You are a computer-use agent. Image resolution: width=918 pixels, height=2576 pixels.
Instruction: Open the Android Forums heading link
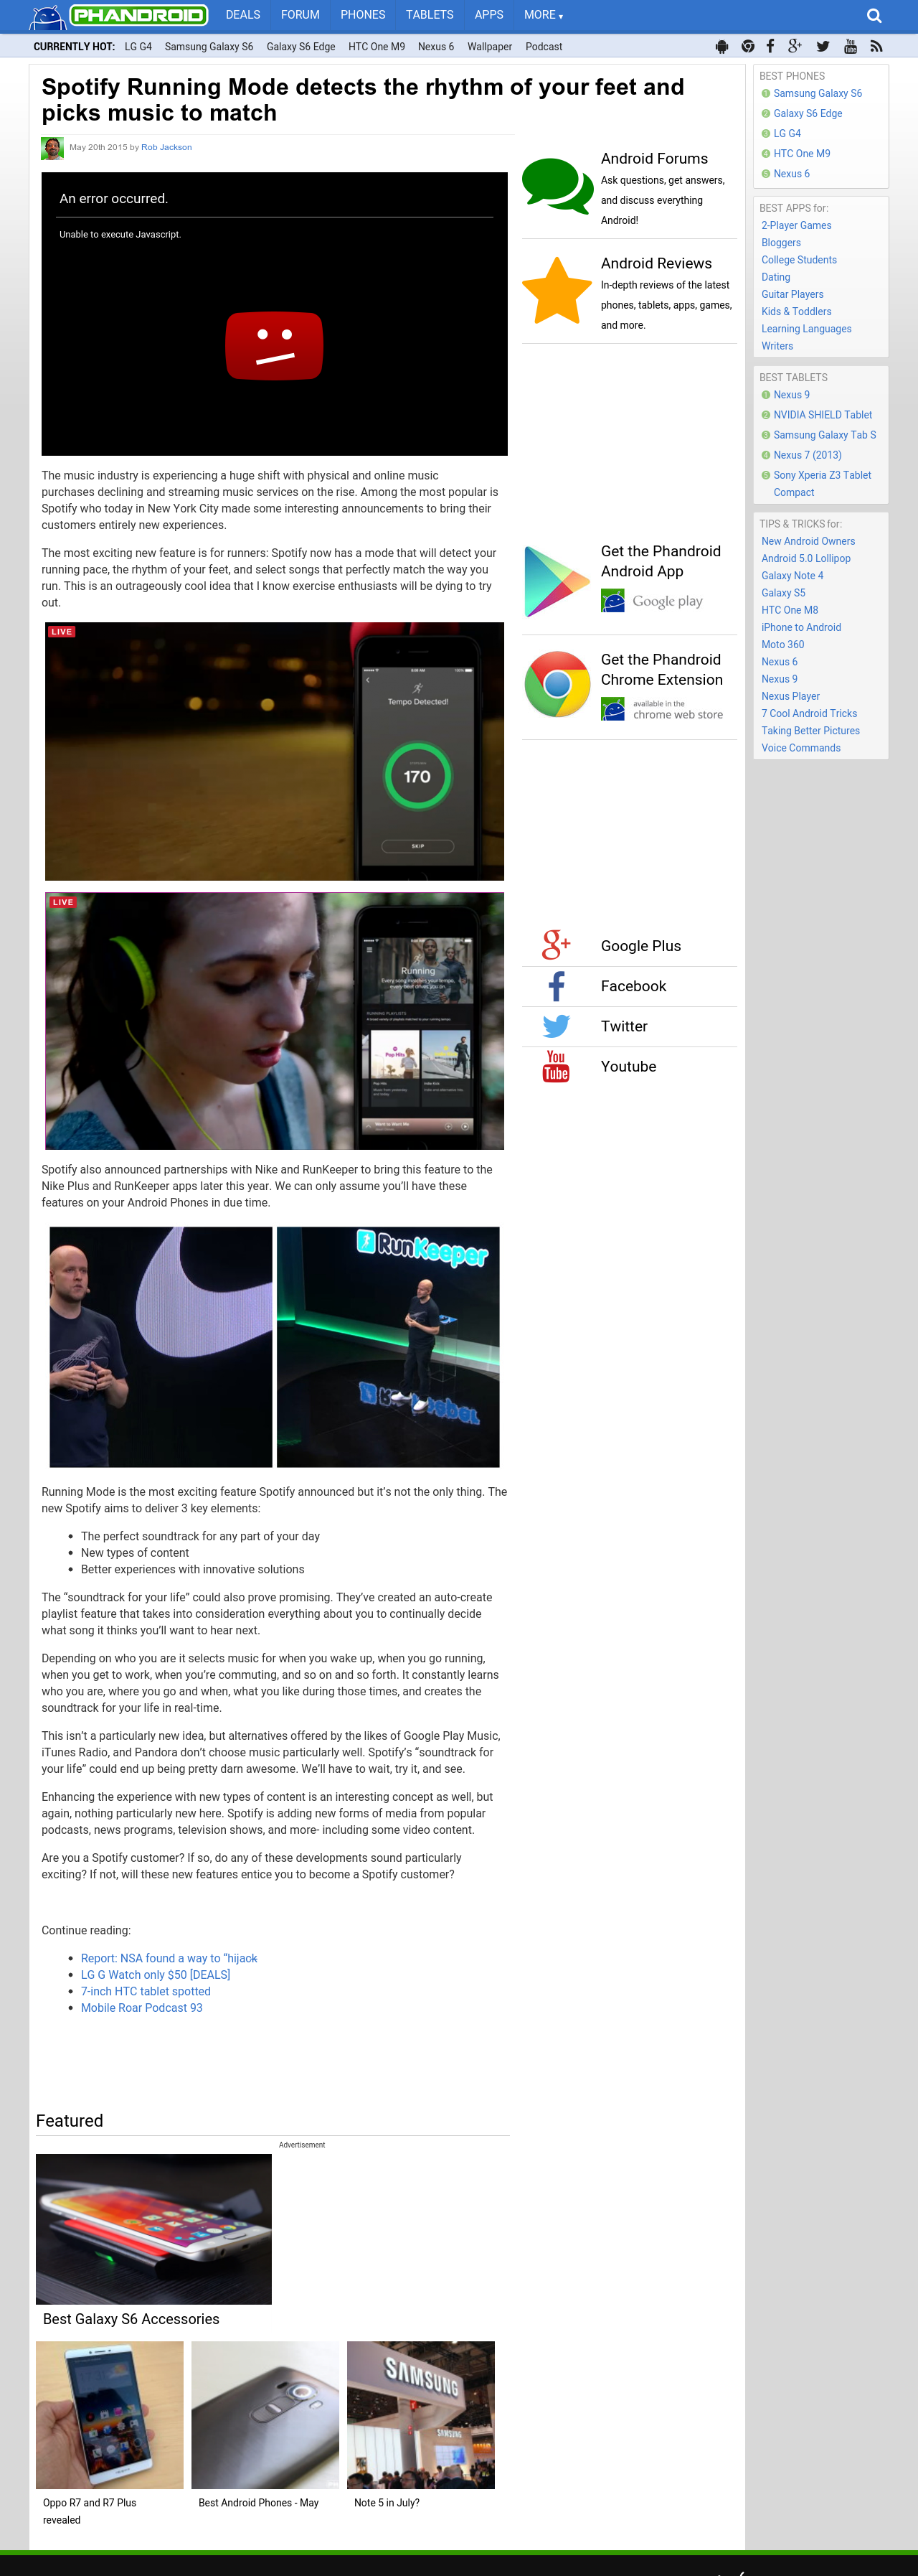click(654, 159)
